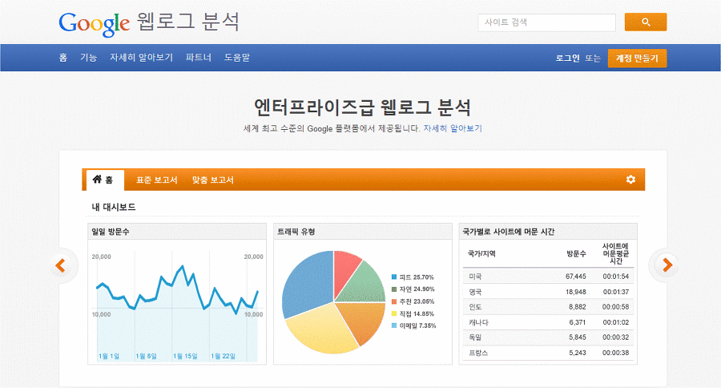The height and width of the screenshot is (388, 721).
Task: Click the 국가/지역 column header
Action: click(x=481, y=253)
